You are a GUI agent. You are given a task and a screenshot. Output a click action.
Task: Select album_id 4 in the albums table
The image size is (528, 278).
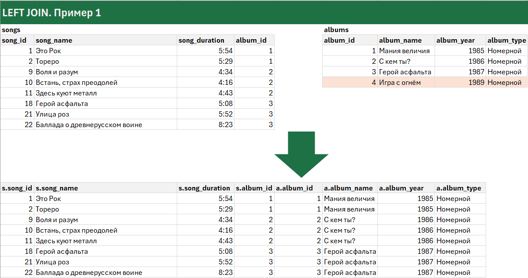coord(350,83)
